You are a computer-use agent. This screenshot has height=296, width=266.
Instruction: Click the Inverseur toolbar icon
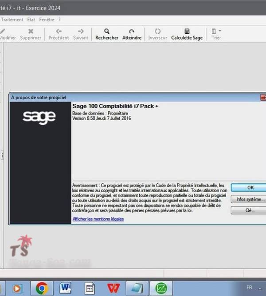[x=157, y=32]
